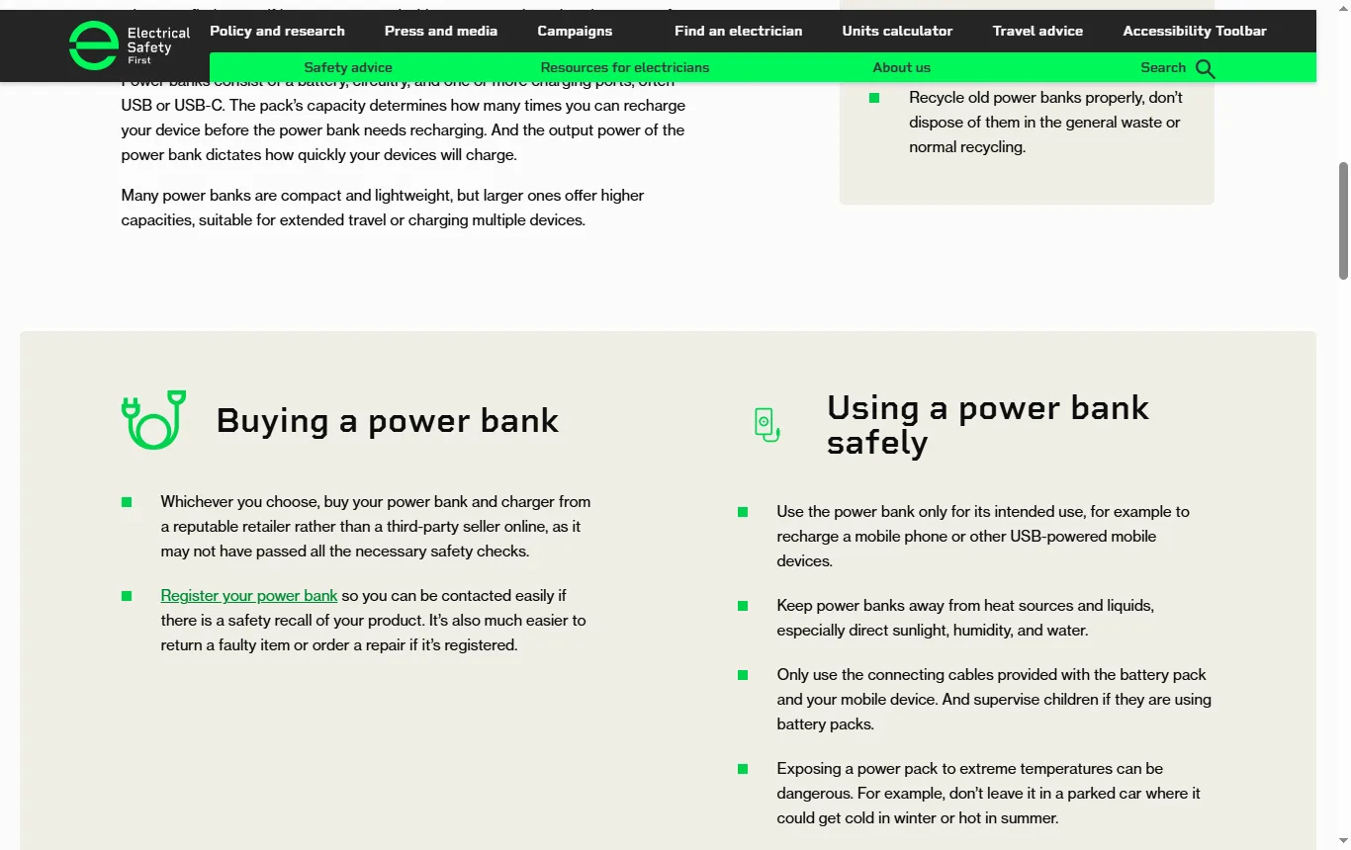Open Travel advice page

[1037, 31]
